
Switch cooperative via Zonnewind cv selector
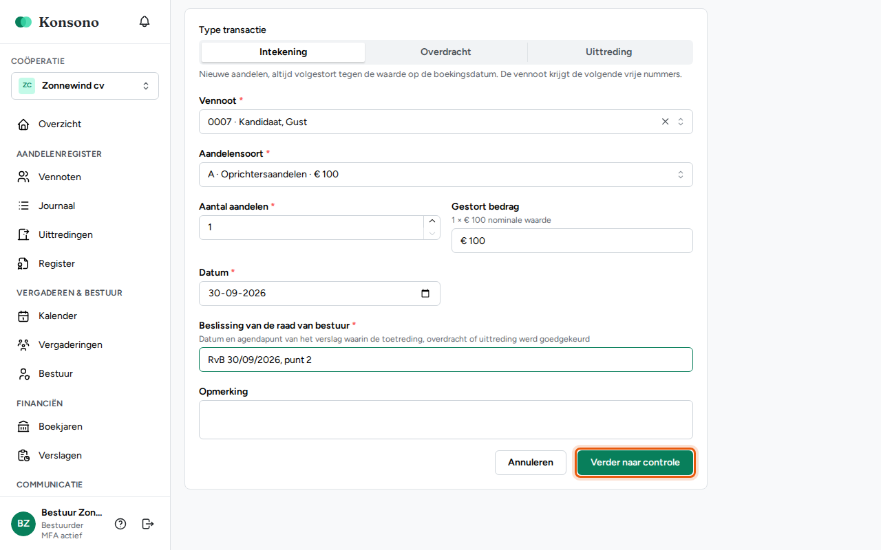point(85,86)
